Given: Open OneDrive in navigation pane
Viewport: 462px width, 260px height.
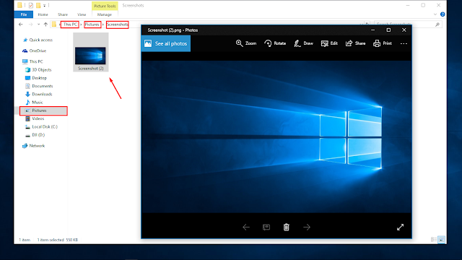Looking at the screenshot, I should [x=34, y=51].
